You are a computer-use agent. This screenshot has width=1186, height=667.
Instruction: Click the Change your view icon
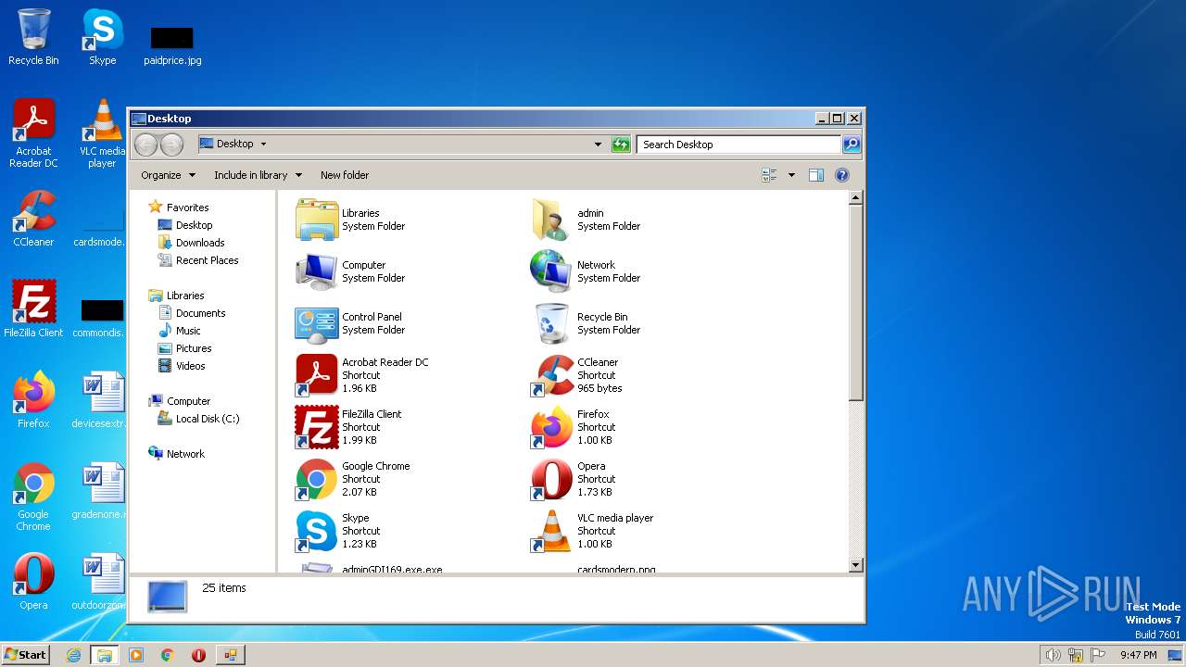point(769,175)
